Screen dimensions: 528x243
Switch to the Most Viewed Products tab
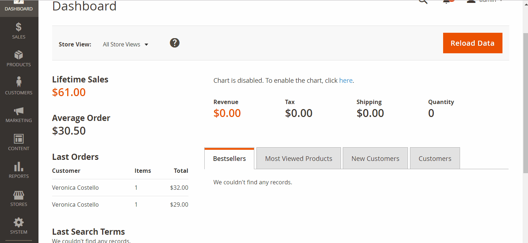299,158
